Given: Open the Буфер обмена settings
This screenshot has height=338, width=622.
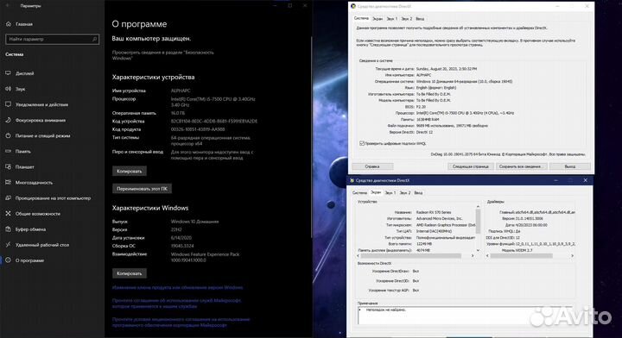Looking at the screenshot, I should click(26, 229).
